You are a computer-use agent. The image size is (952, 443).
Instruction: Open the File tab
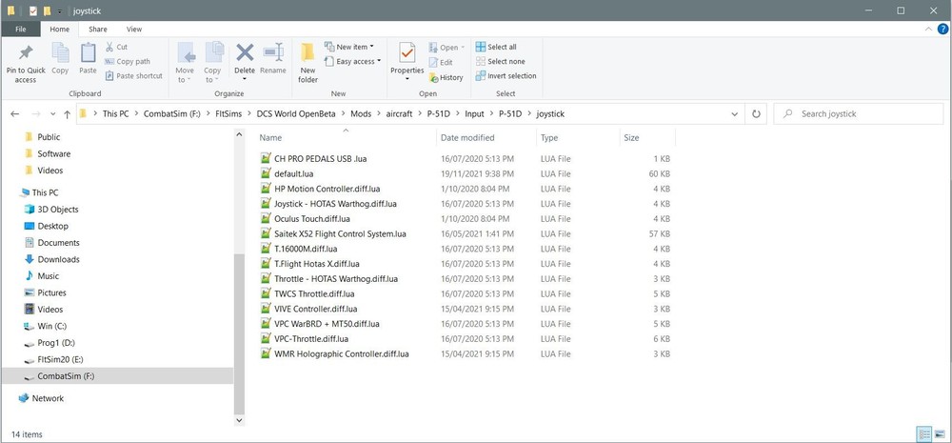21,30
